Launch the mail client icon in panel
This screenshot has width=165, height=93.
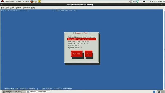click(x=36, y=1)
